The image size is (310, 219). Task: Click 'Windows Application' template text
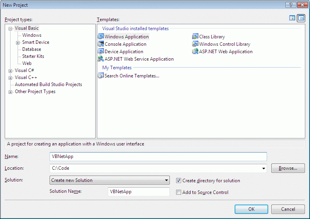[x=126, y=37]
